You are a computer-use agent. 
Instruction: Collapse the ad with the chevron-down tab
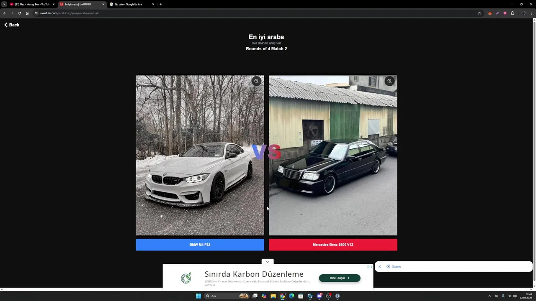268,262
